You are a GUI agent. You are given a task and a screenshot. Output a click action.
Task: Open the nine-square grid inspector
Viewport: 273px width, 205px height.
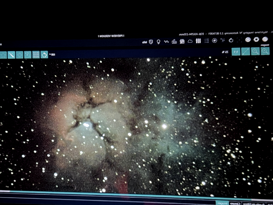(36, 55)
